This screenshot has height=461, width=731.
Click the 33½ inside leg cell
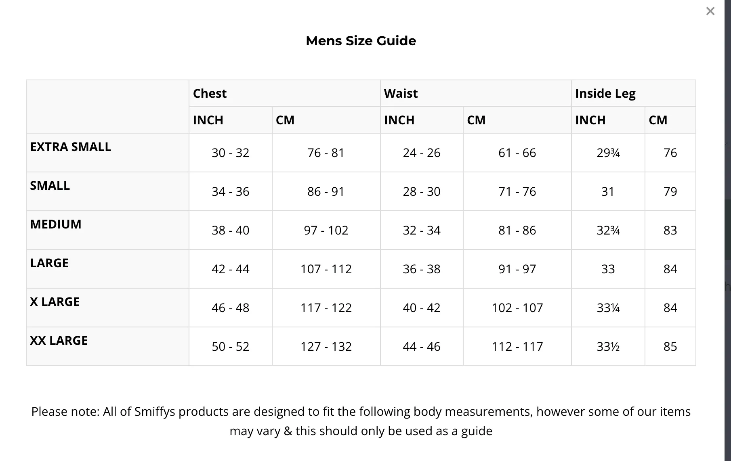pos(608,346)
